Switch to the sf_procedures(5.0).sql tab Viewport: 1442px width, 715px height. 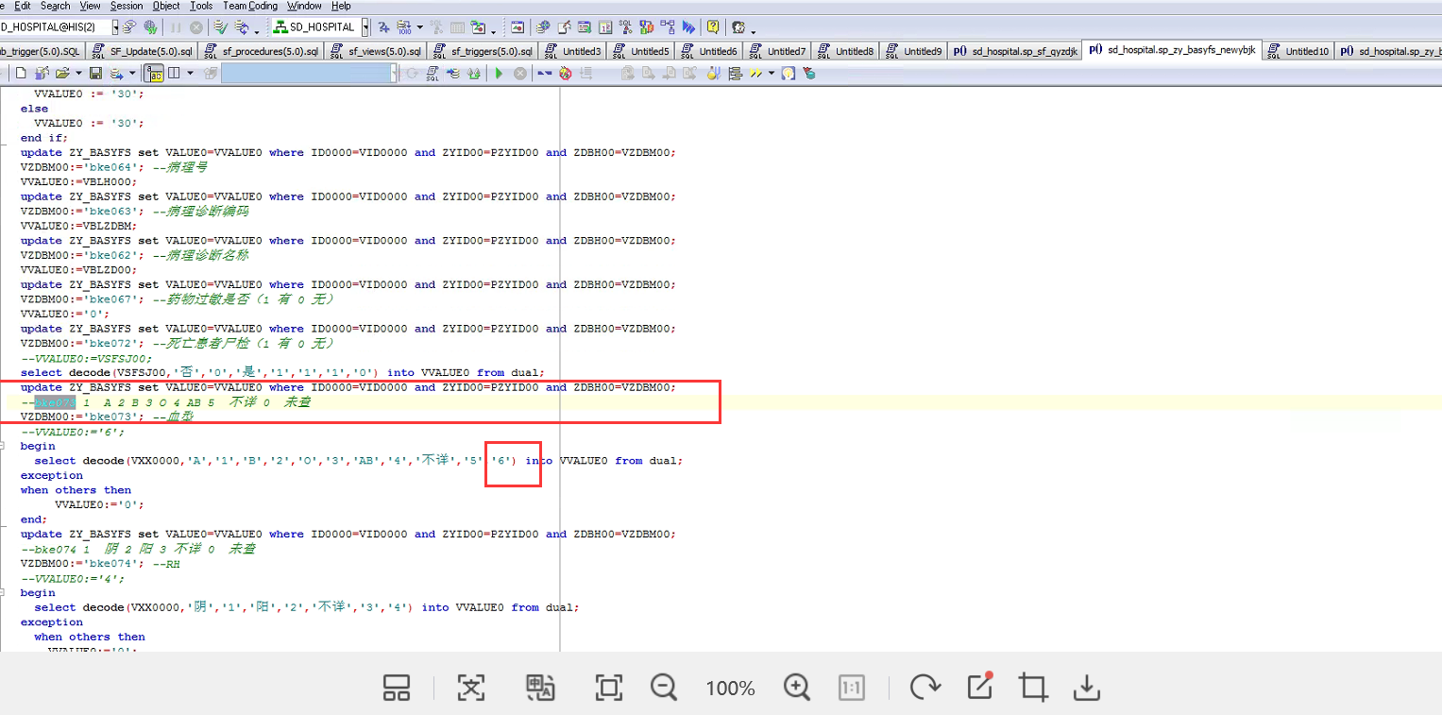point(262,51)
